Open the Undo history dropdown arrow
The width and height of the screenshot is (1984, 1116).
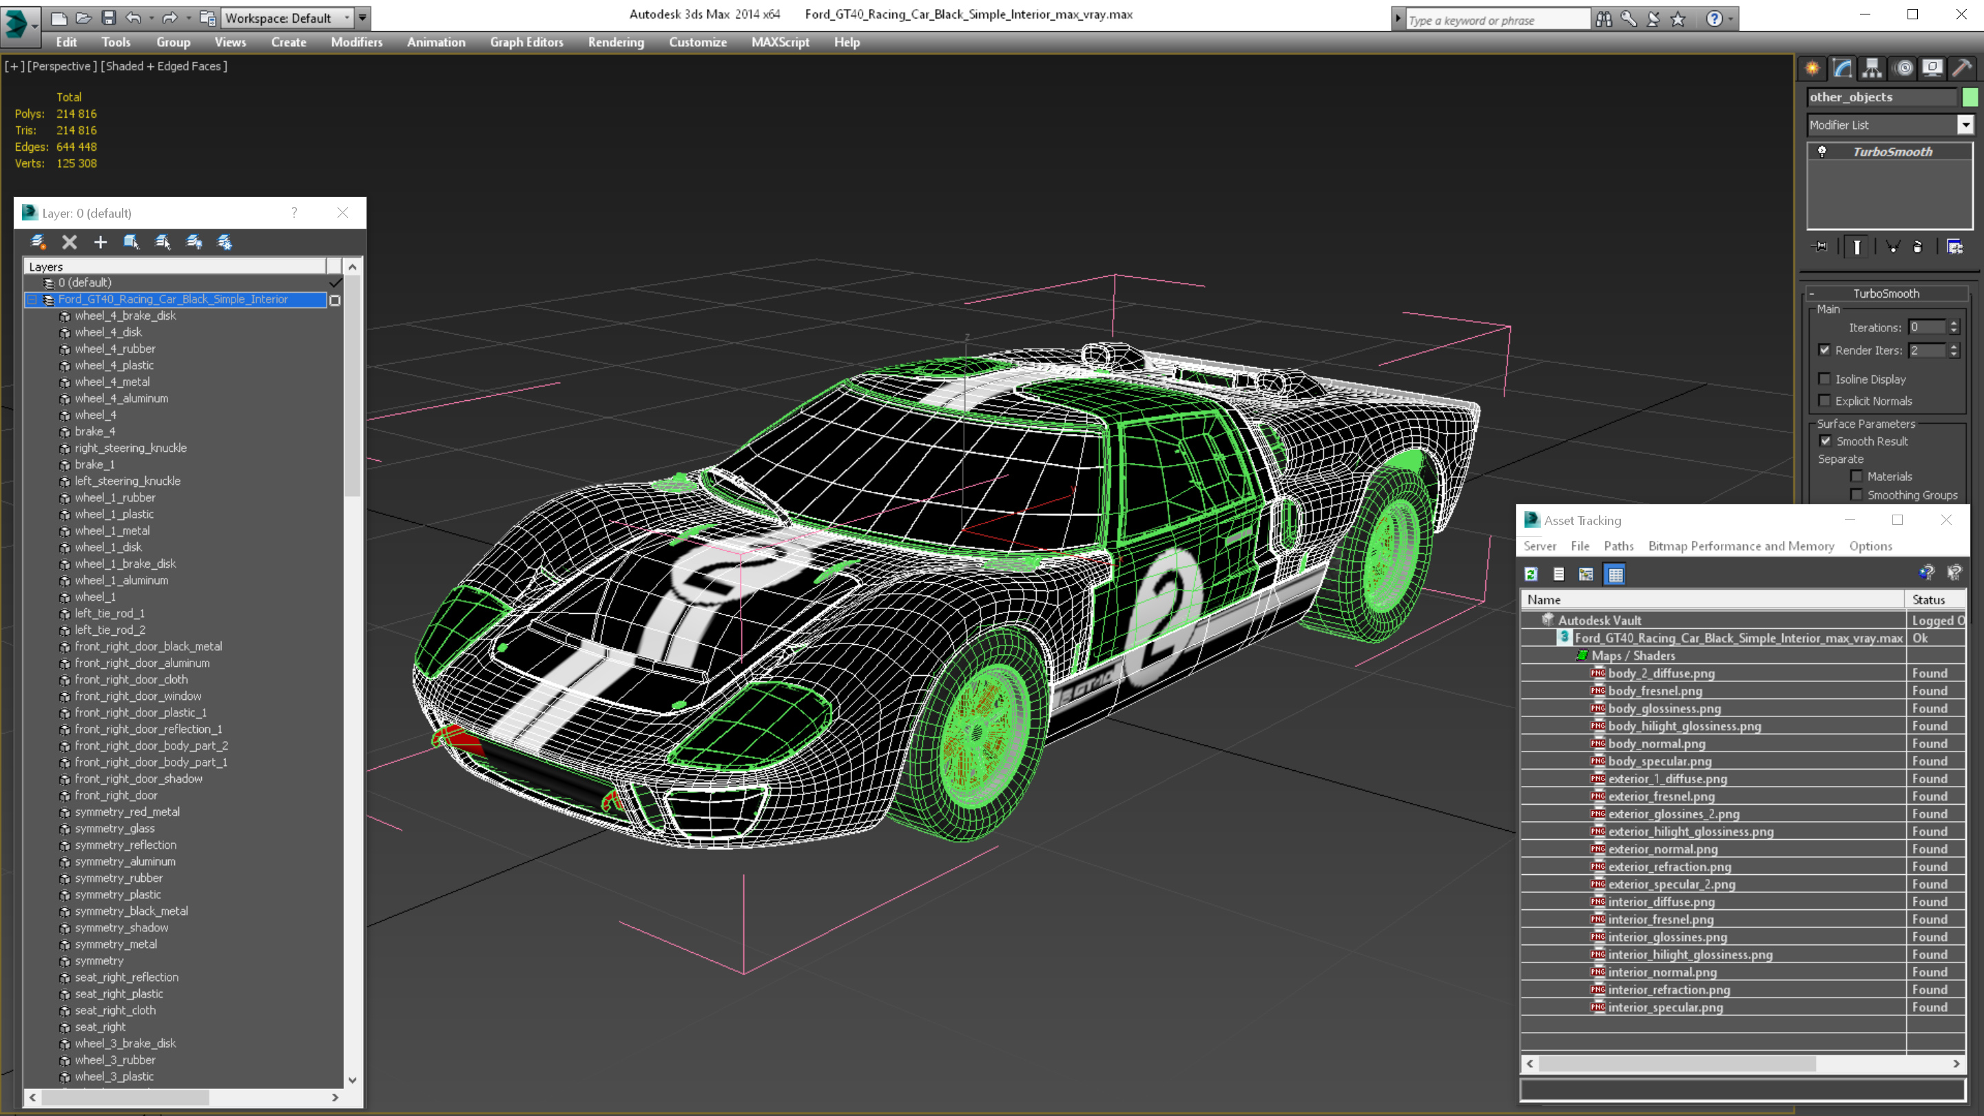(152, 18)
